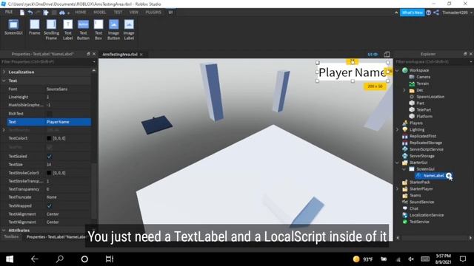Open the FILE menu
Viewport: 474px width, 266px height.
(x=9, y=12)
